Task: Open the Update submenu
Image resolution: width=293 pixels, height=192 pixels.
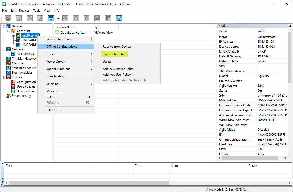Action: (x=66, y=54)
